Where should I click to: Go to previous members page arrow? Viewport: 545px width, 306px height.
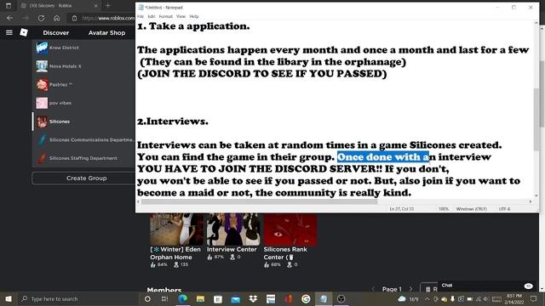click(x=373, y=289)
